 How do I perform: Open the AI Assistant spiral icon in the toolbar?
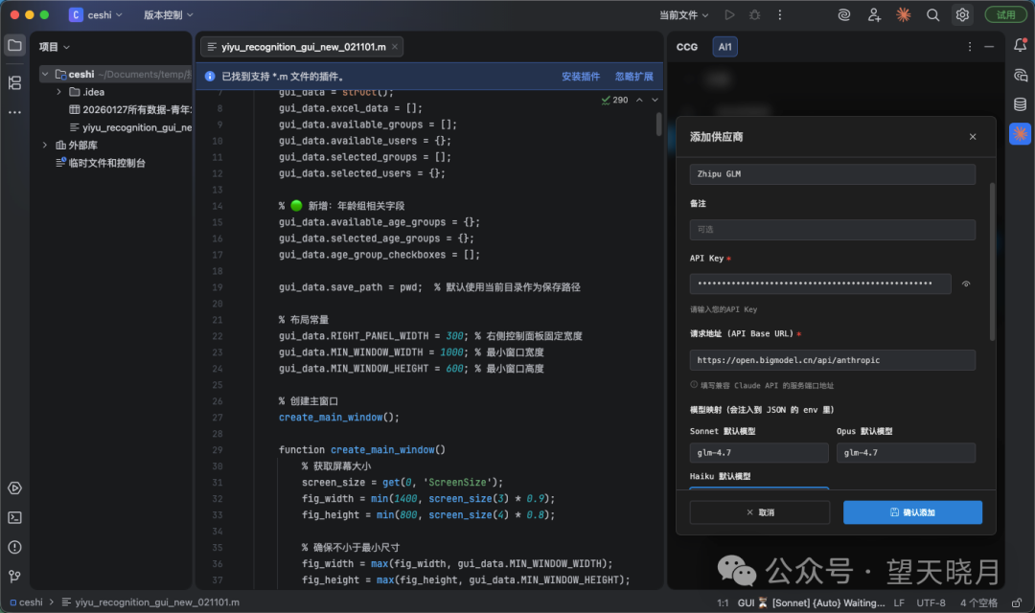(x=843, y=14)
